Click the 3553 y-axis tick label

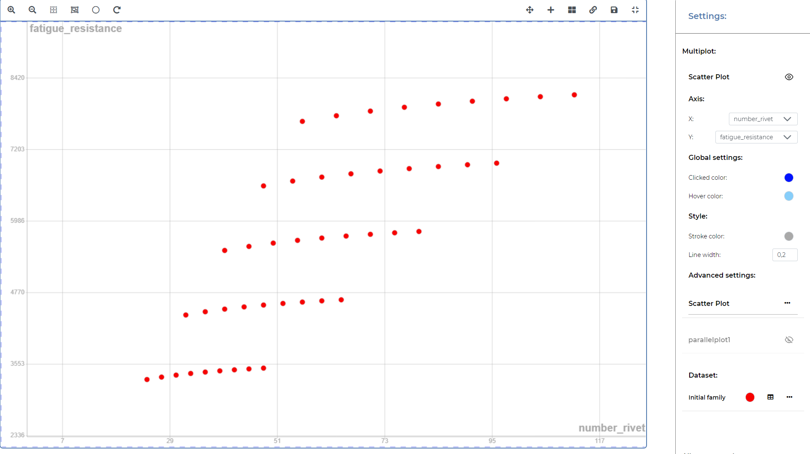pos(17,363)
